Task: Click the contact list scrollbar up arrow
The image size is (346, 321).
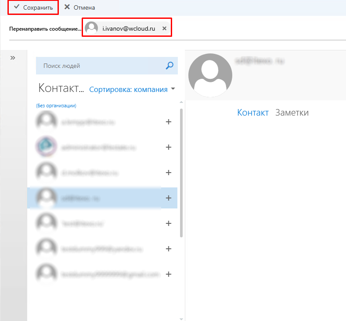Action: click(181, 102)
